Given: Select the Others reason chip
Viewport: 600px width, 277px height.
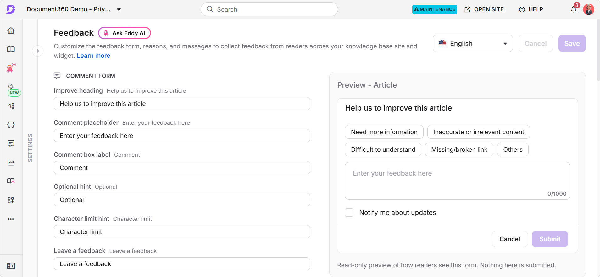Looking at the screenshot, I should pos(513,149).
